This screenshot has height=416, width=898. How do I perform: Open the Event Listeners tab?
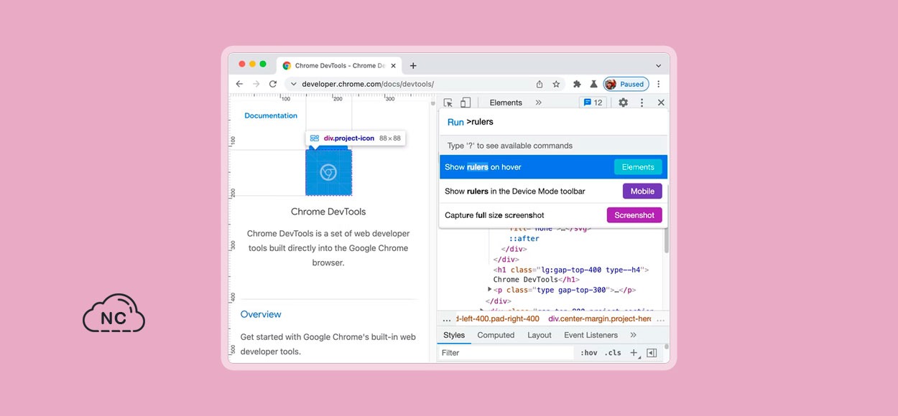click(591, 335)
